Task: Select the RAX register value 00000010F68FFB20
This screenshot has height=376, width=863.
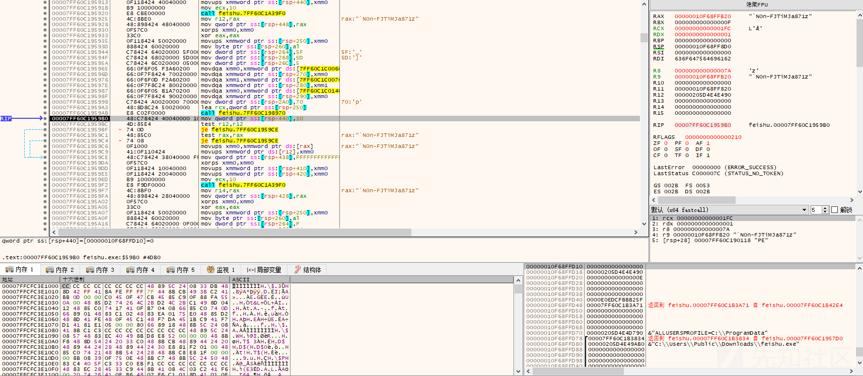Action: point(703,17)
